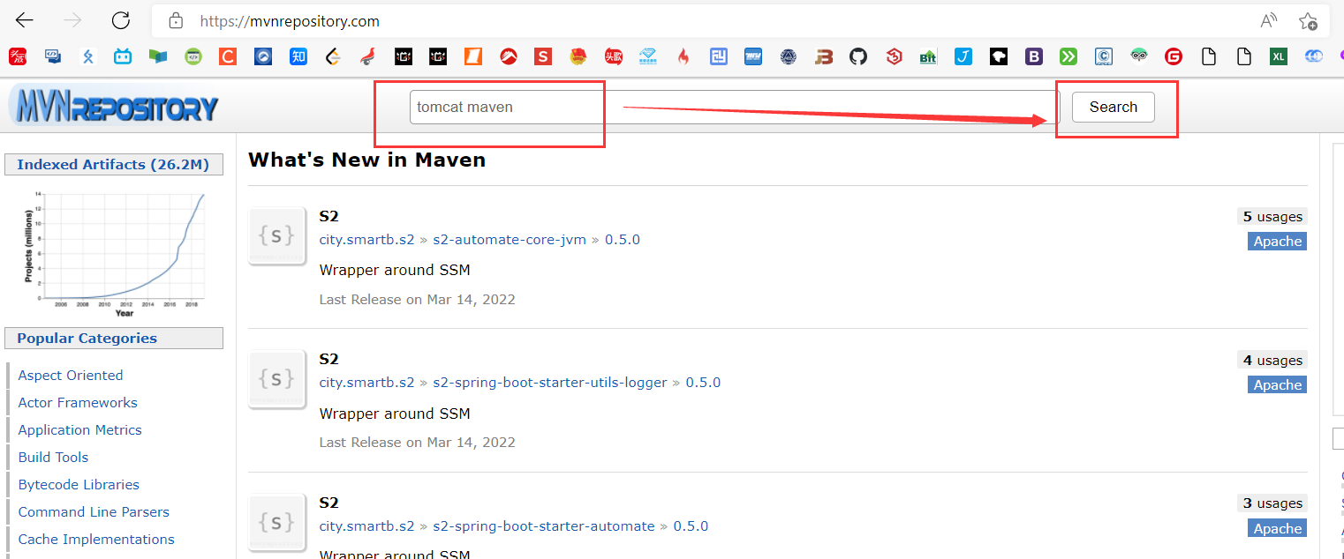
Task: Click the Search button
Action: point(1113,107)
